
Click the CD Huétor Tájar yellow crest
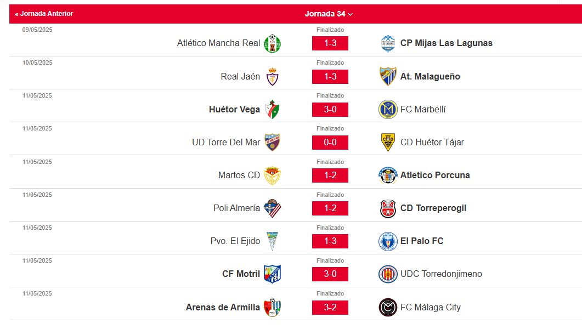click(388, 143)
